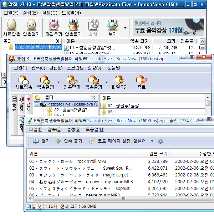Click scroll up arrow in 빵집 file list

click(208, 97)
